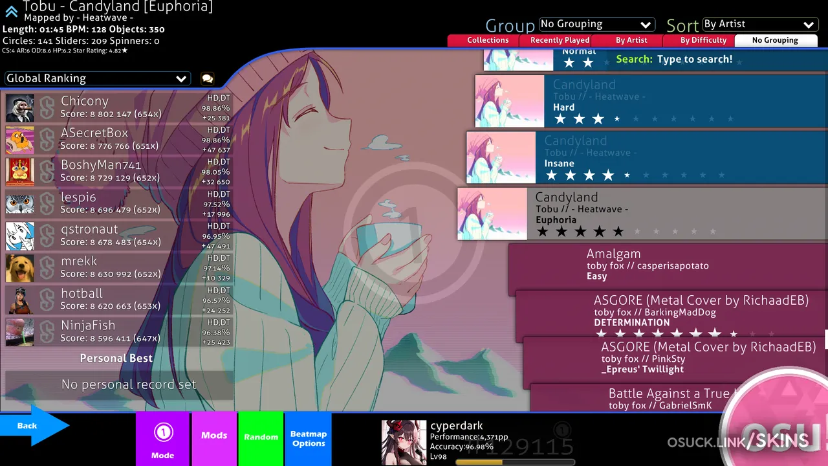Pick a Random beatmap
The height and width of the screenshot is (466, 828).
coord(261,439)
